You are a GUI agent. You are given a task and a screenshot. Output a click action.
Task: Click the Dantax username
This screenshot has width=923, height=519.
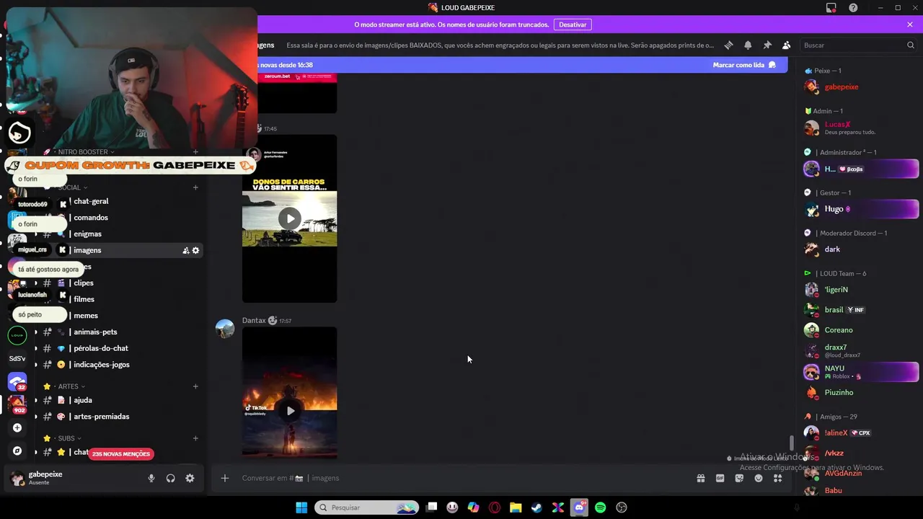(x=254, y=320)
